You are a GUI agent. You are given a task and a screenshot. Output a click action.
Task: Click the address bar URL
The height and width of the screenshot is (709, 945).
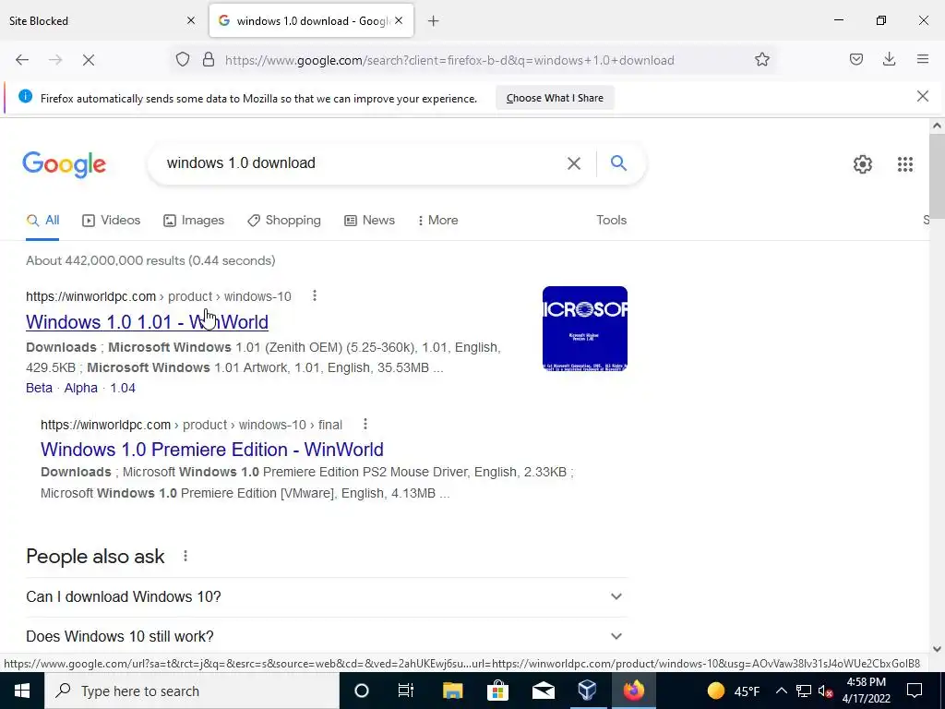click(449, 60)
